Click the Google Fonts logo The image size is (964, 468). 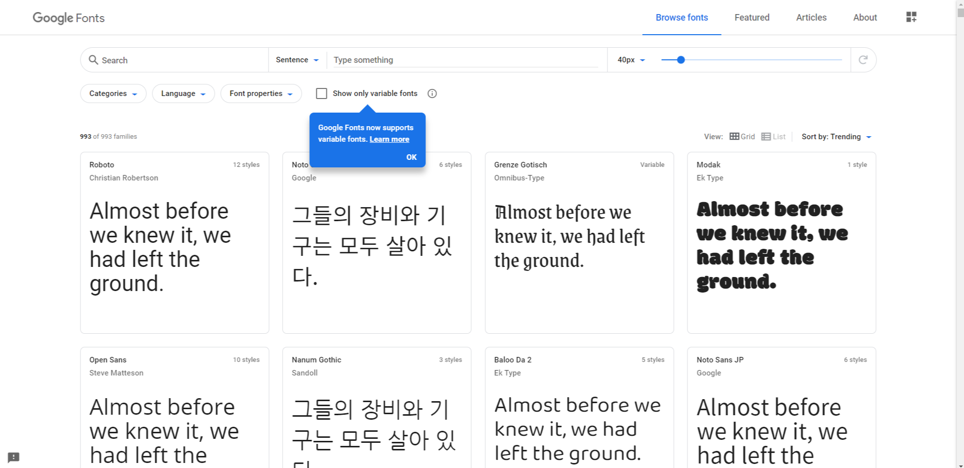68,18
